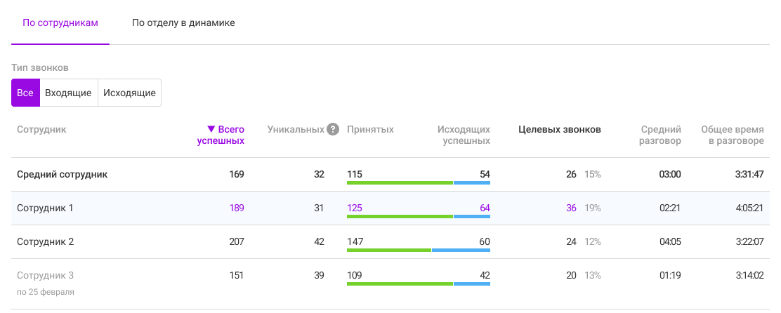Open the По сотрудникам tab
This screenshot has width=781, height=313.
click(x=60, y=23)
